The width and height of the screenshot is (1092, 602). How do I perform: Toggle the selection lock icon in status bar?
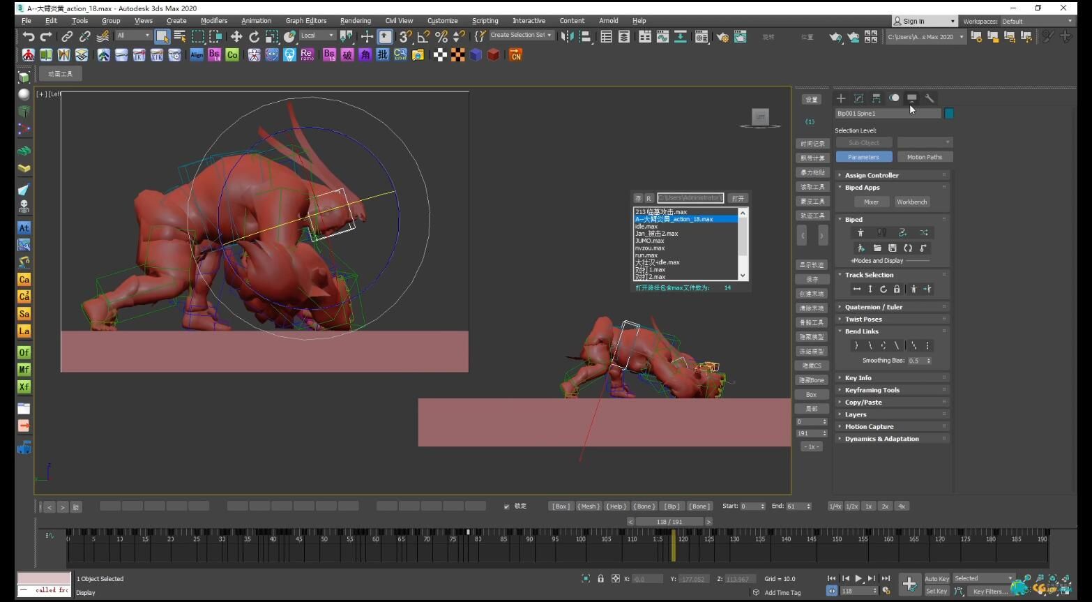tap(600, 578)
